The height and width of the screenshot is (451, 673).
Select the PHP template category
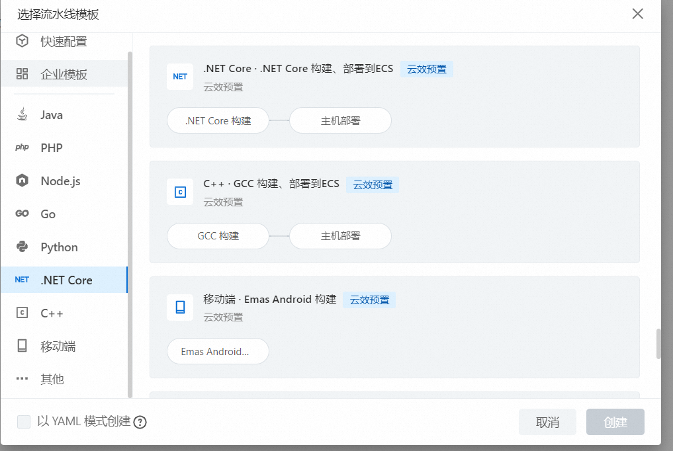64,147
